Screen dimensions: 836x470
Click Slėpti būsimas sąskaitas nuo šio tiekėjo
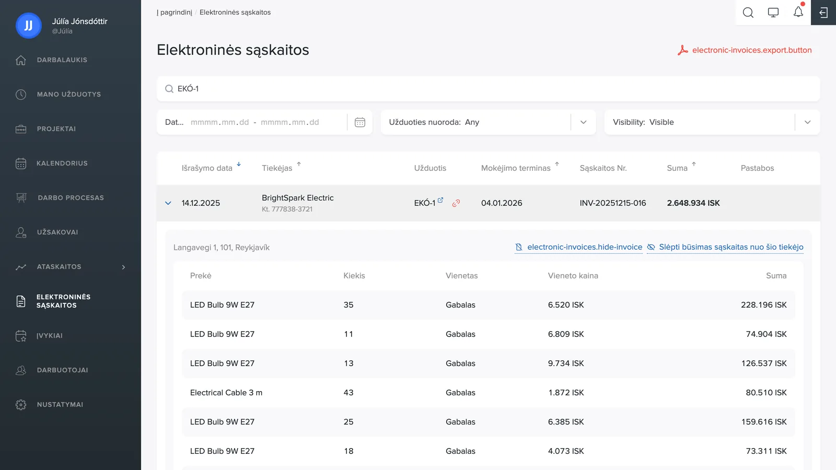tap(731, 247)
